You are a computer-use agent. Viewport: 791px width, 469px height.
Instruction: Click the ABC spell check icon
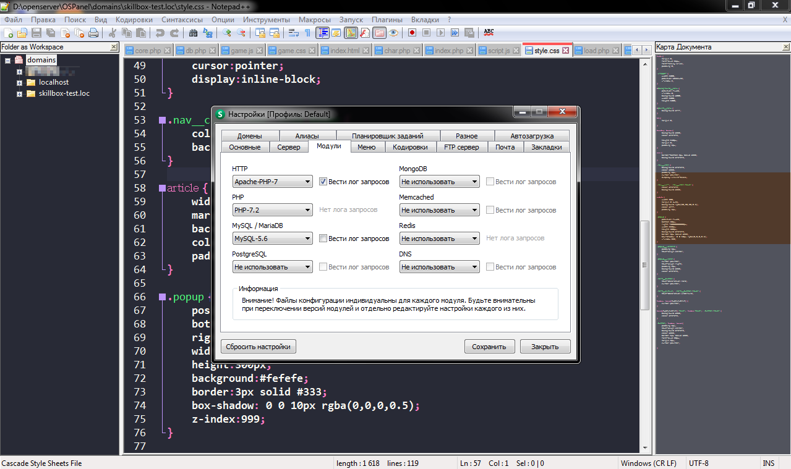coord(489,33)
